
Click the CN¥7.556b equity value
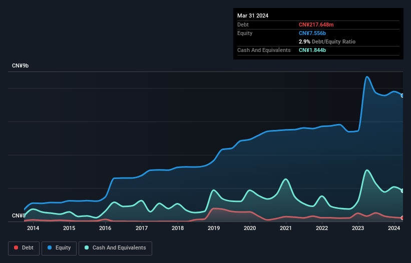(312, 33)
